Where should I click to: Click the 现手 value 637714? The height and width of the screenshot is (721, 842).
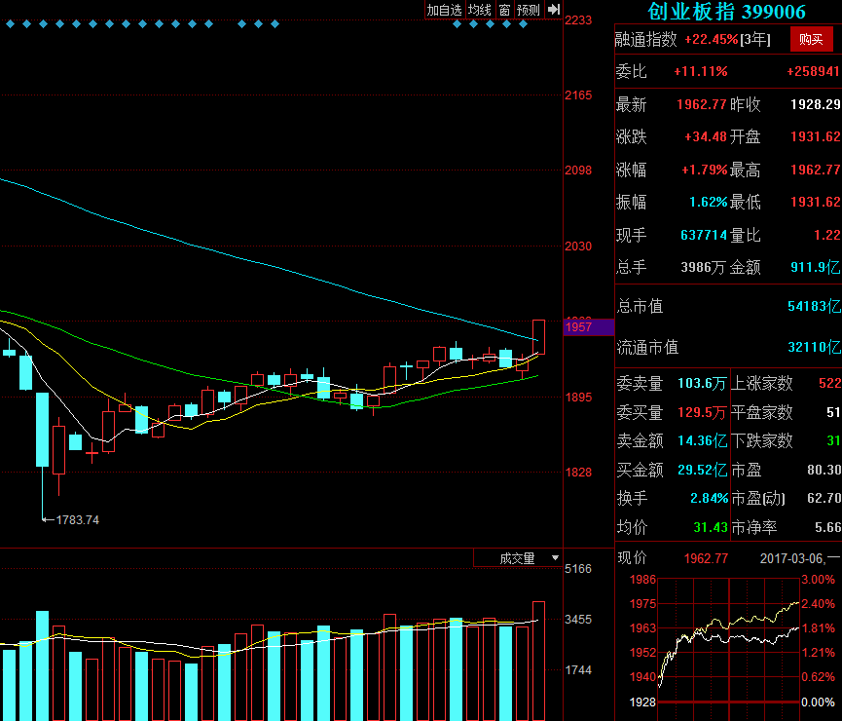[704, 235]
